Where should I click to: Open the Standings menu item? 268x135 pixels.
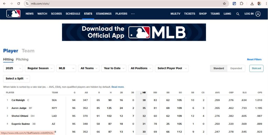coord(104,14)
